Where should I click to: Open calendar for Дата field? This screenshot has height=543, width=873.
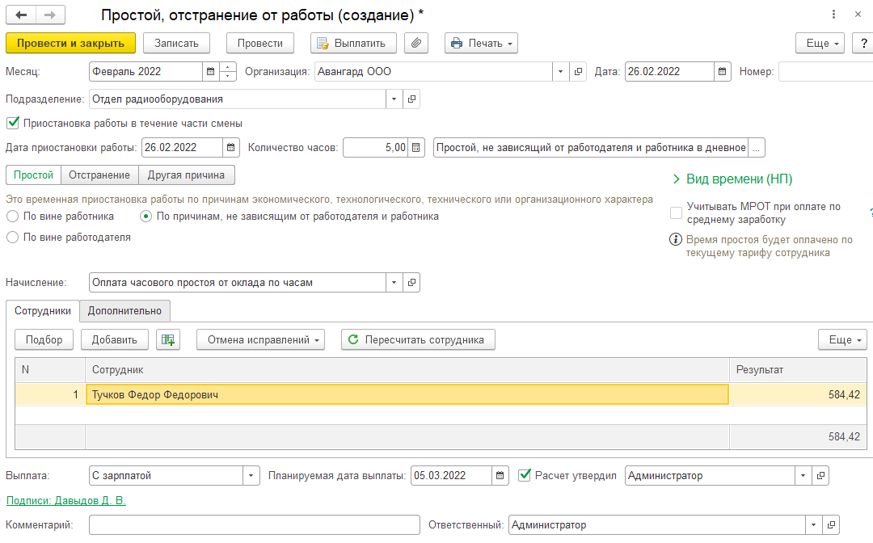723,72
